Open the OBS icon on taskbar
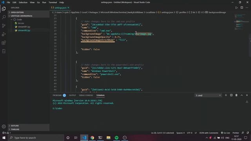251x141 pixels. [125, 137]
